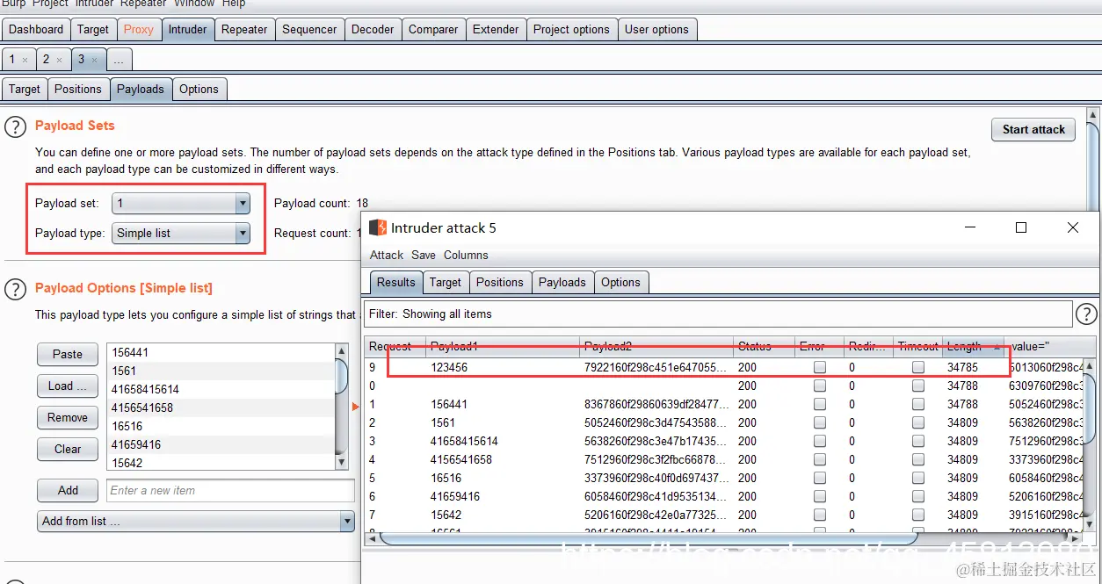Switch to the main Positions sub-tab
The image size is (1102, 584).
[78, 89]
